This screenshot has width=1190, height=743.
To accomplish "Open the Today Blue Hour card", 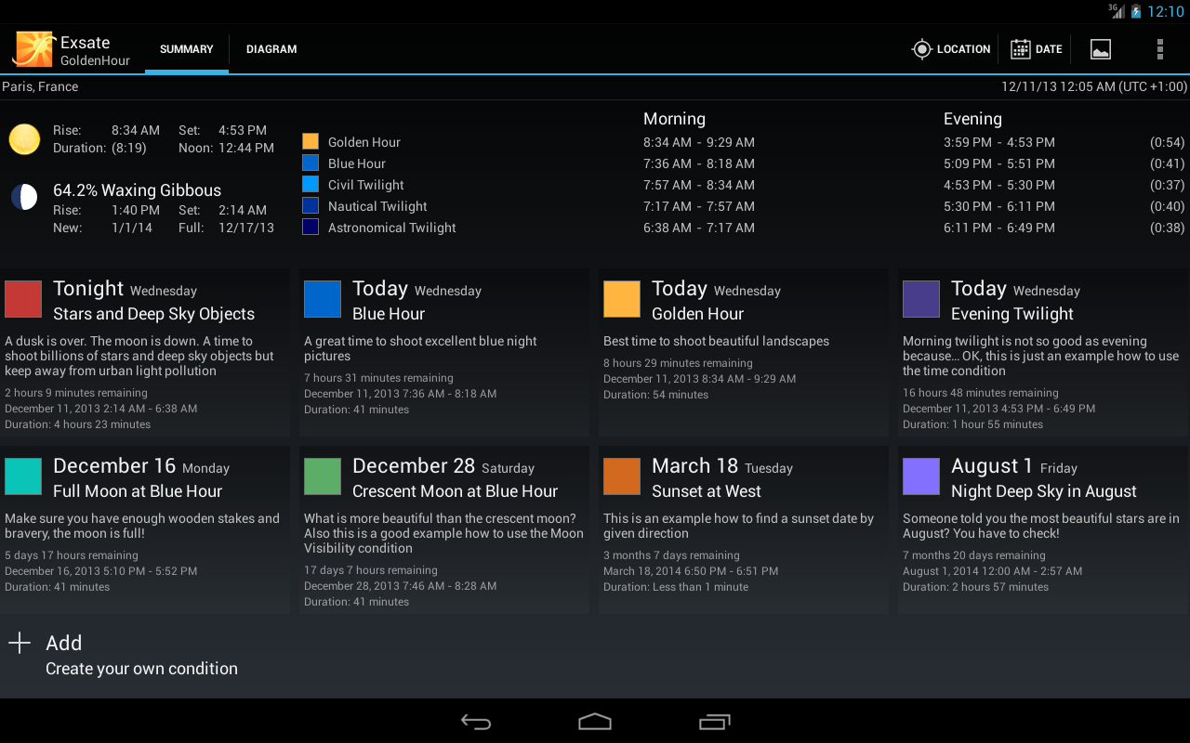I will [x=444, y=353].
